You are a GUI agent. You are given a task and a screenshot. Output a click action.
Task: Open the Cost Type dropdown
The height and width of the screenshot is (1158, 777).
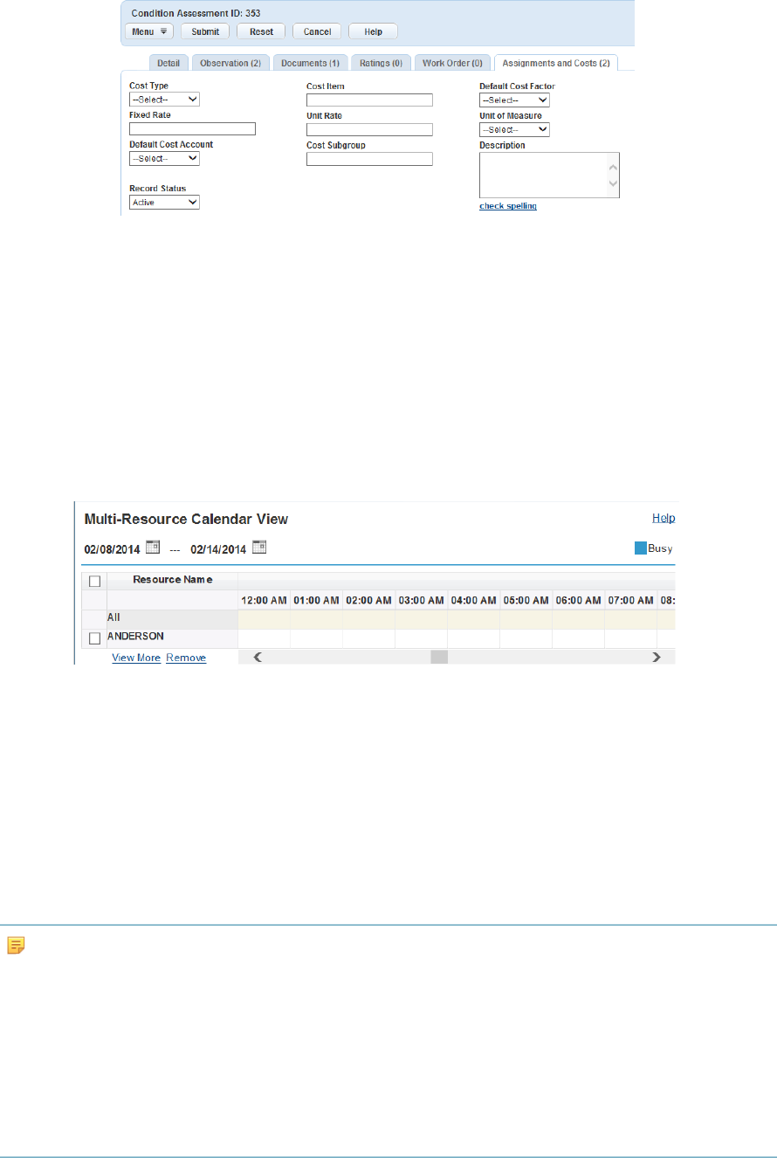pos(164,100)
